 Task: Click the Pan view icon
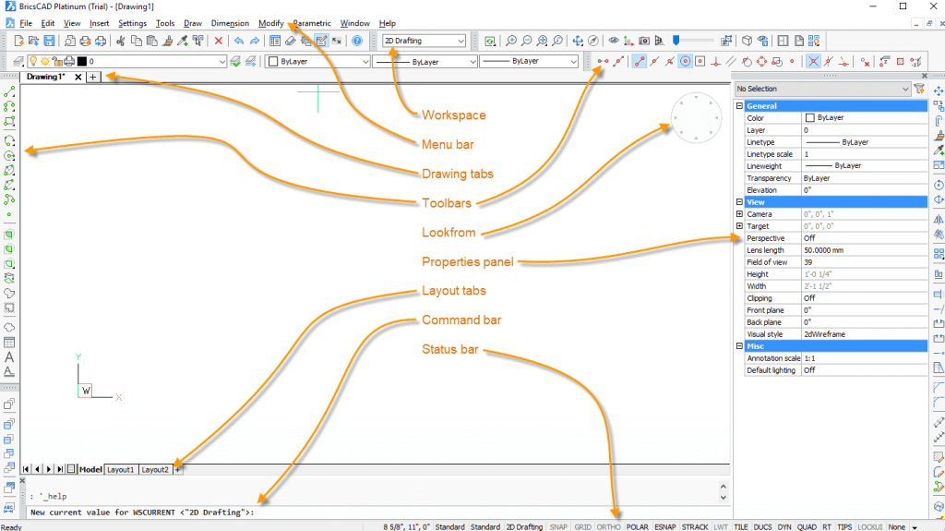[578, 41]
